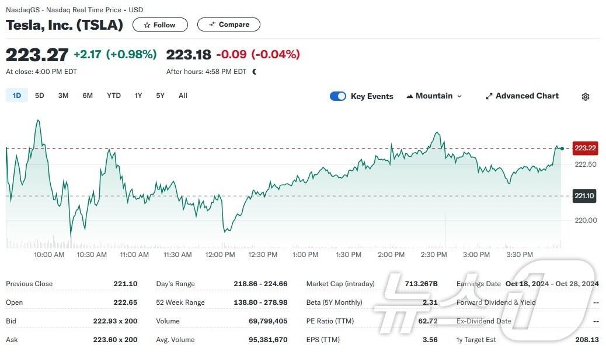The height and width of the screenshot is (352, 606).
Task: Show the All time range
Action: pyautogui.click(x=183, y=96)
